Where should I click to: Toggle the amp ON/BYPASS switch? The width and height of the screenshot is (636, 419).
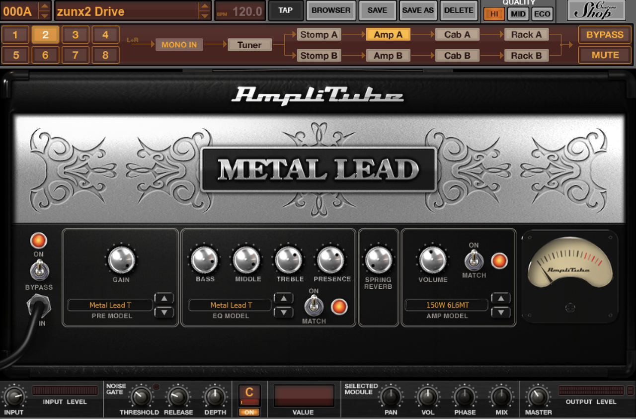(38, 270)
